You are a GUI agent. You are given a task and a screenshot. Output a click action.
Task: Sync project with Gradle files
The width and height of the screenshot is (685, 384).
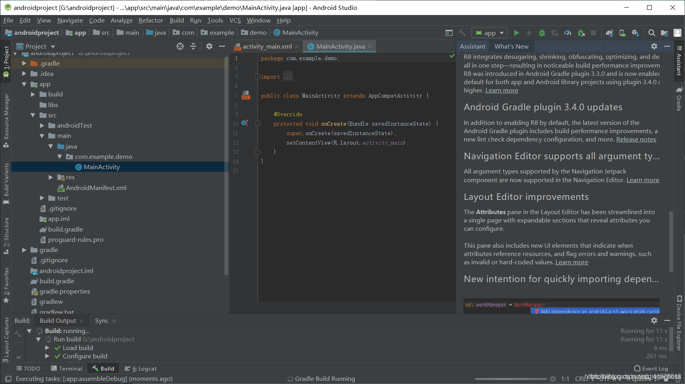point(610,33)
